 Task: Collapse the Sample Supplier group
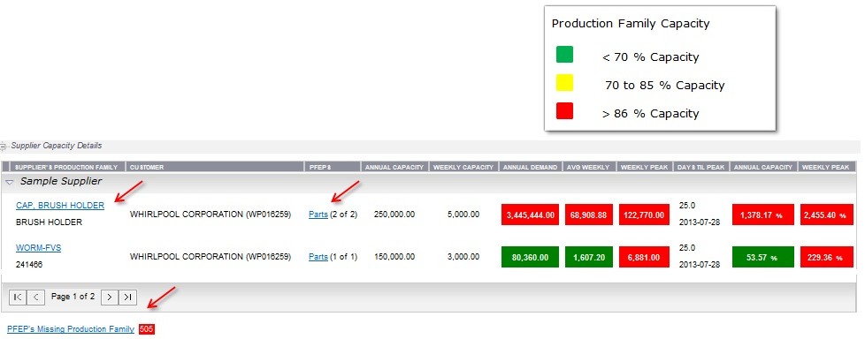click(10, 182)
